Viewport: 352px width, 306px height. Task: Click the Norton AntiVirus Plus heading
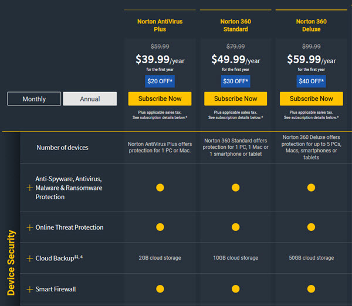point(160,25)
